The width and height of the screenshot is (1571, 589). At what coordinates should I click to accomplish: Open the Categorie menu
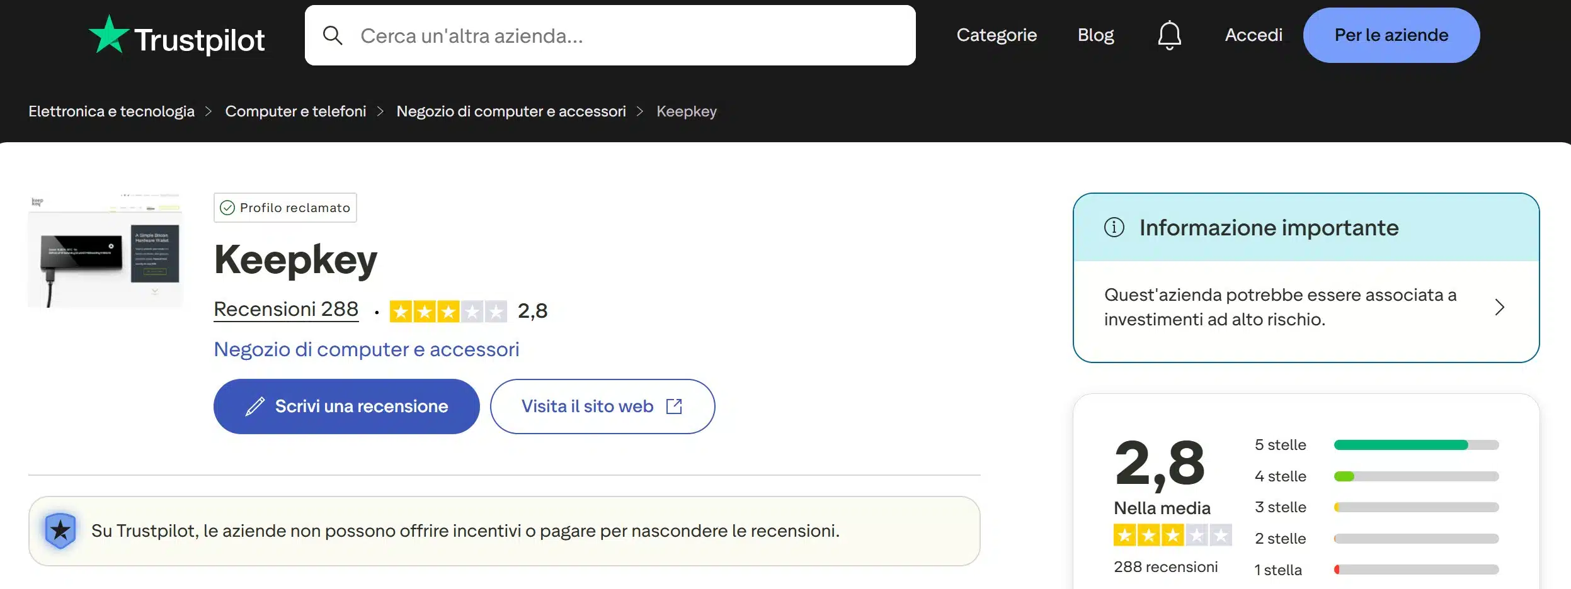(x=997, y=35)
